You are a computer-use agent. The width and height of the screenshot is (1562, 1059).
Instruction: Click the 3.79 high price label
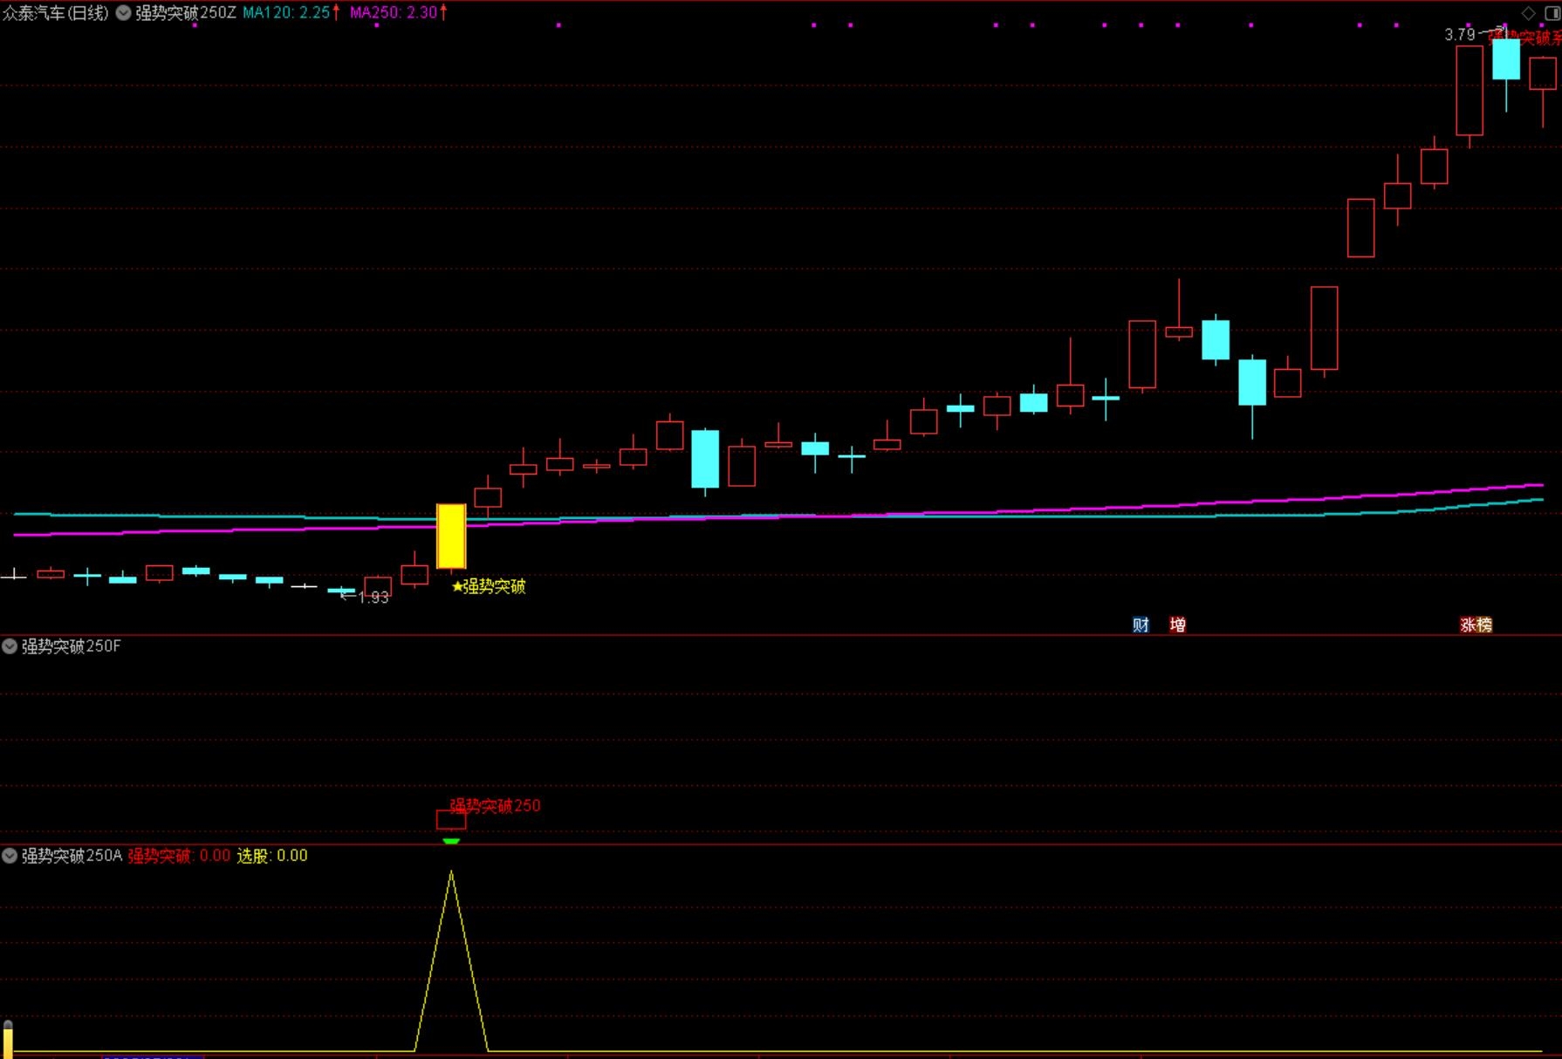(1459, 35)
